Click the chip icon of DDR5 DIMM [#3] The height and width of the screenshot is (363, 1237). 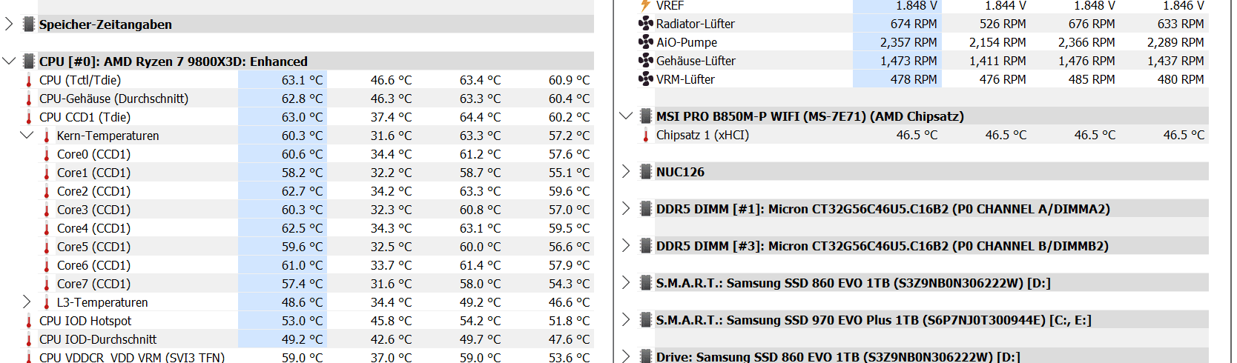[646, 245]
